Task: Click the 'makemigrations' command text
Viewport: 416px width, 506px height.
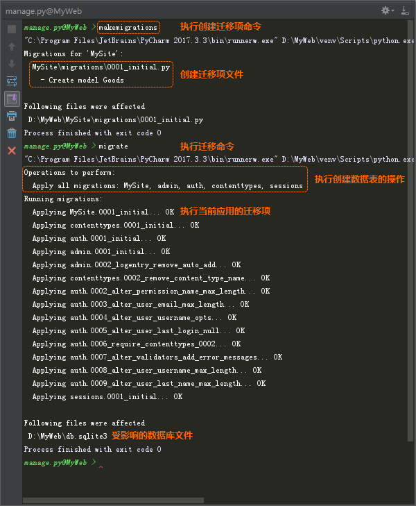Action: 128,28
